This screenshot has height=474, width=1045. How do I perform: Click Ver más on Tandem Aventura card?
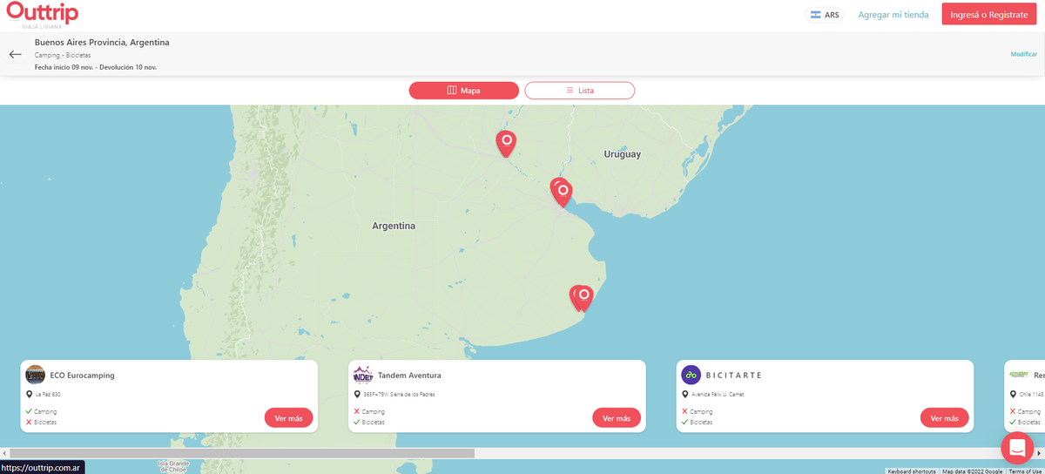pyautogui.click(x=616, y=418)
